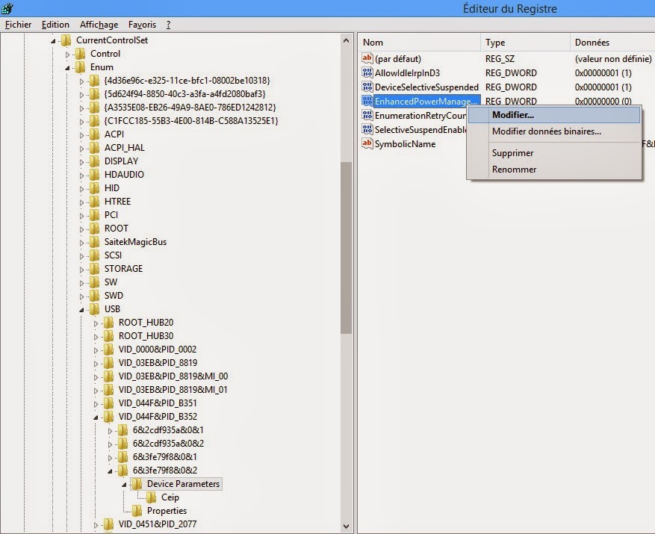Choose Modifier... in the context menu
This screenshot has height=534, width=655.
[554, 115]
